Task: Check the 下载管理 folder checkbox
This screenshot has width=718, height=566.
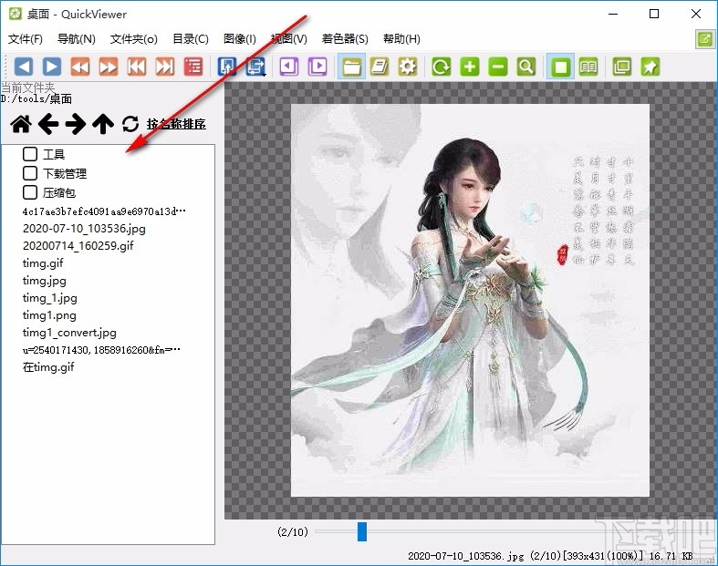Action: click(x=30, y=173)
